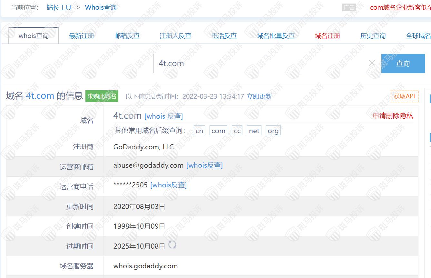Click whois反查 next to abuse@godaddy.com
The image size is (431, 278).
tap(204, 165)
